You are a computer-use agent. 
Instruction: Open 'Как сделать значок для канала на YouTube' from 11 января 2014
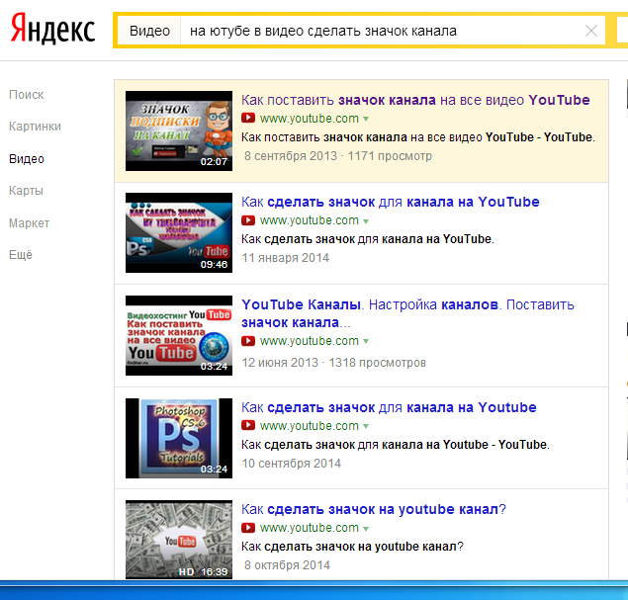click(x=390, y=202)
